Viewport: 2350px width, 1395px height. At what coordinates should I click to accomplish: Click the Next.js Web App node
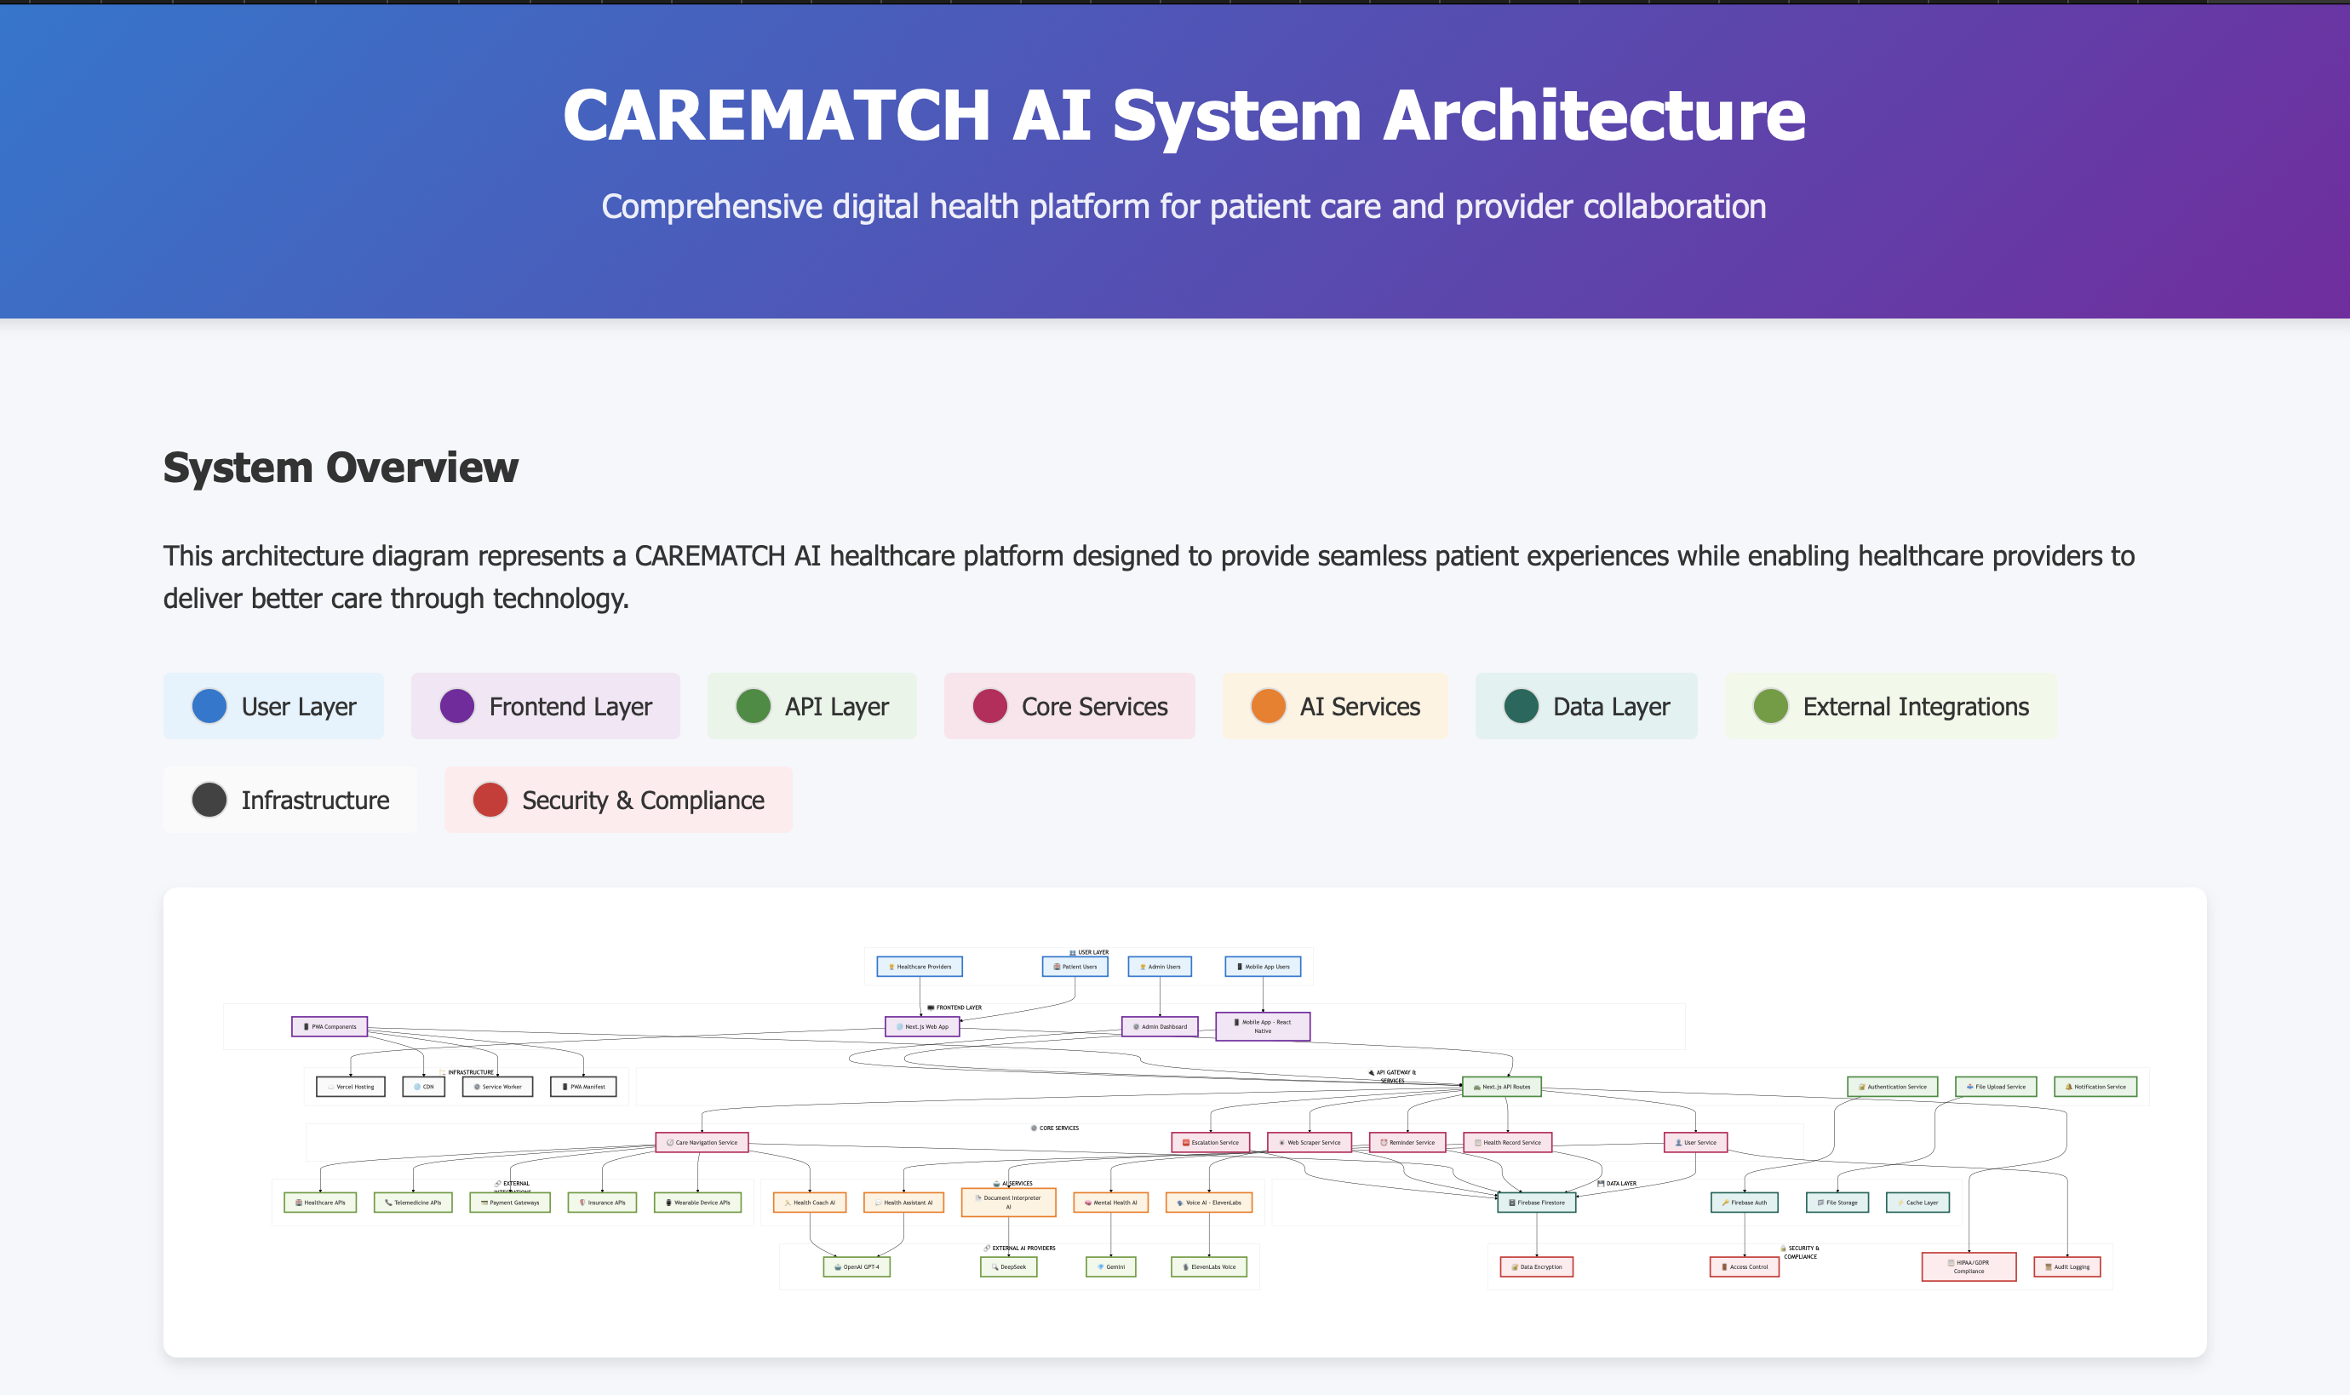point(922,1026)
